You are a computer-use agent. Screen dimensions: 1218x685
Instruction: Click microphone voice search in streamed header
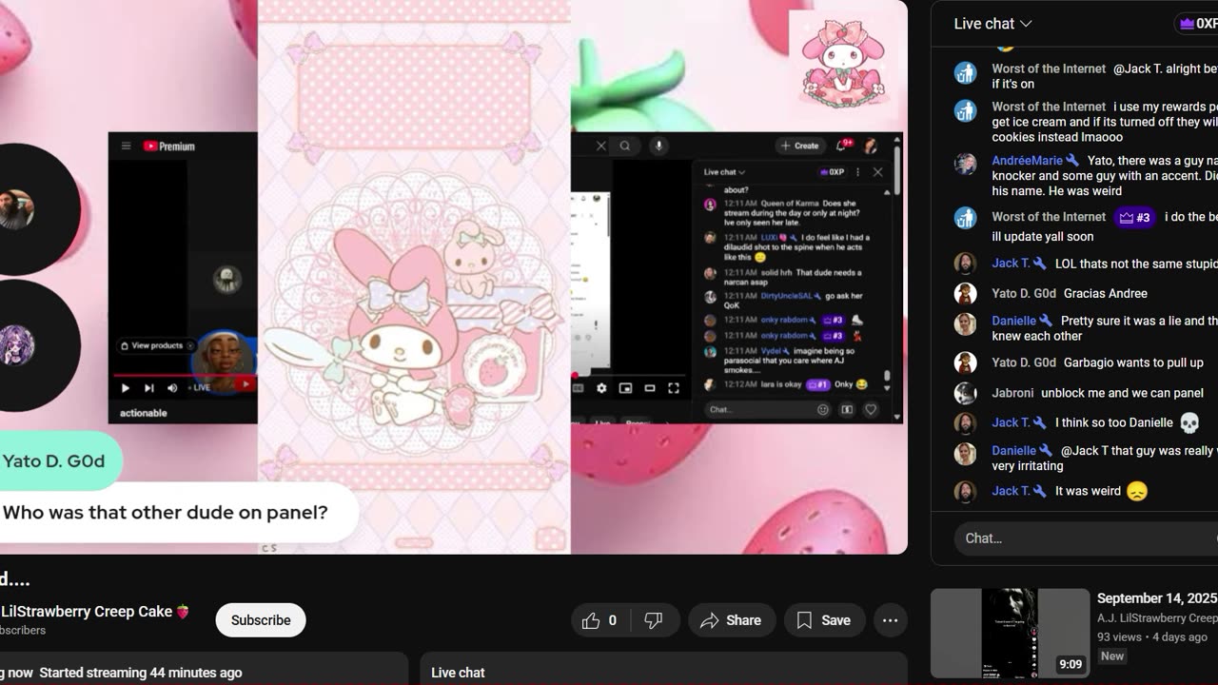(x=658, y=146)
